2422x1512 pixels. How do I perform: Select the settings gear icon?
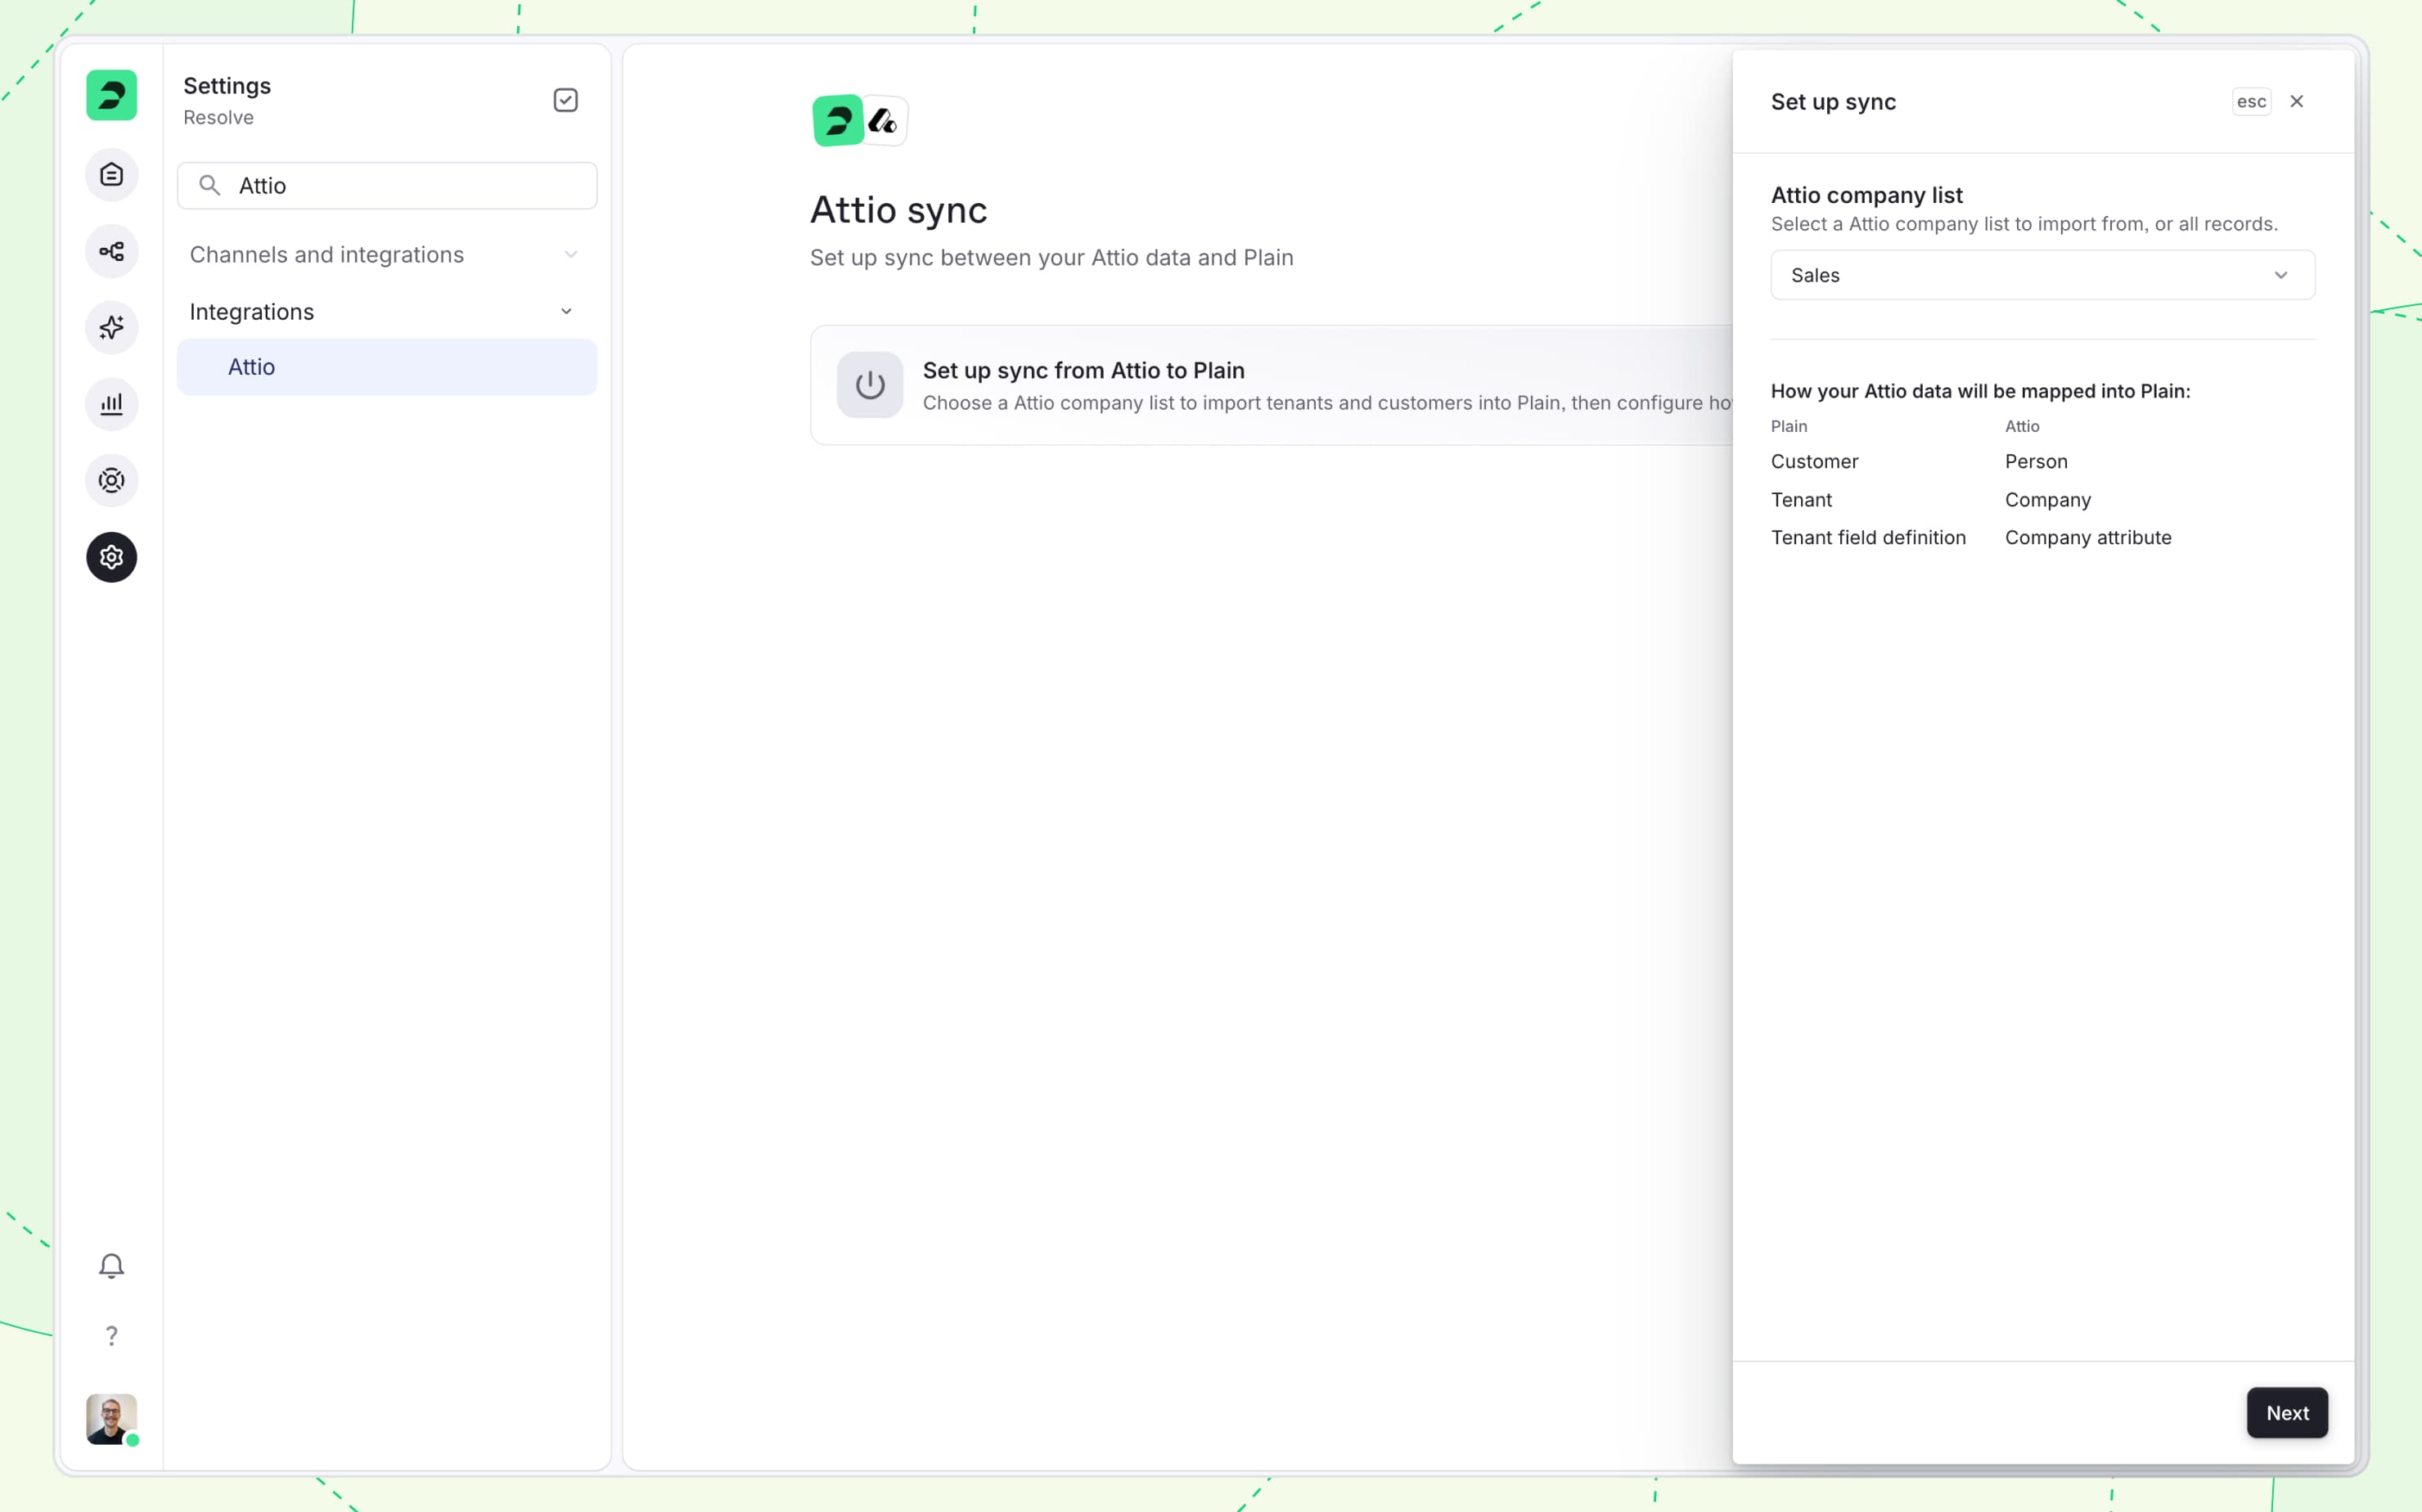(111, 557)
